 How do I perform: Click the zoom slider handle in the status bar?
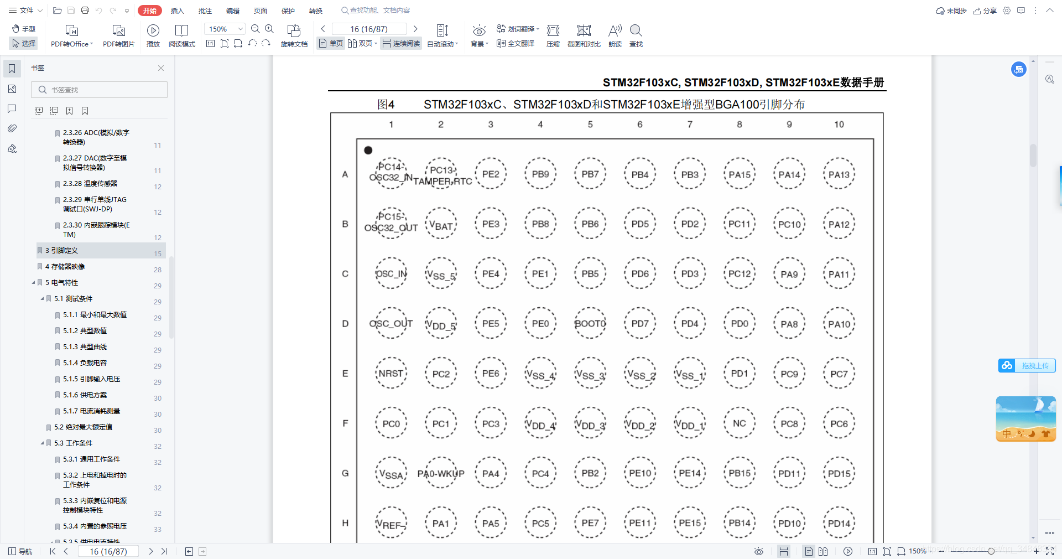pos(991,551)
